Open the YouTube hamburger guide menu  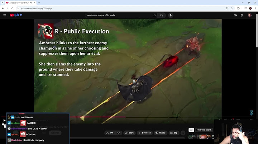coord(5,15)
